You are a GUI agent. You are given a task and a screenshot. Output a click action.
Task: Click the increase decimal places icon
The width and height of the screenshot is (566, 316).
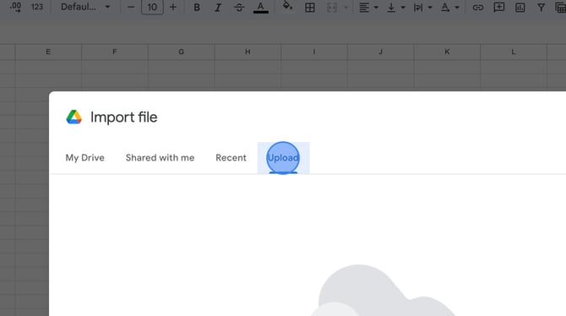pos(15,7)
